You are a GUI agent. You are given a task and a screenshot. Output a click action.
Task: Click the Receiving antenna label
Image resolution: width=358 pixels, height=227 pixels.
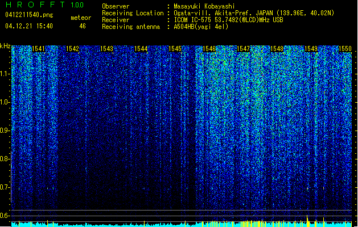(131, 27)
